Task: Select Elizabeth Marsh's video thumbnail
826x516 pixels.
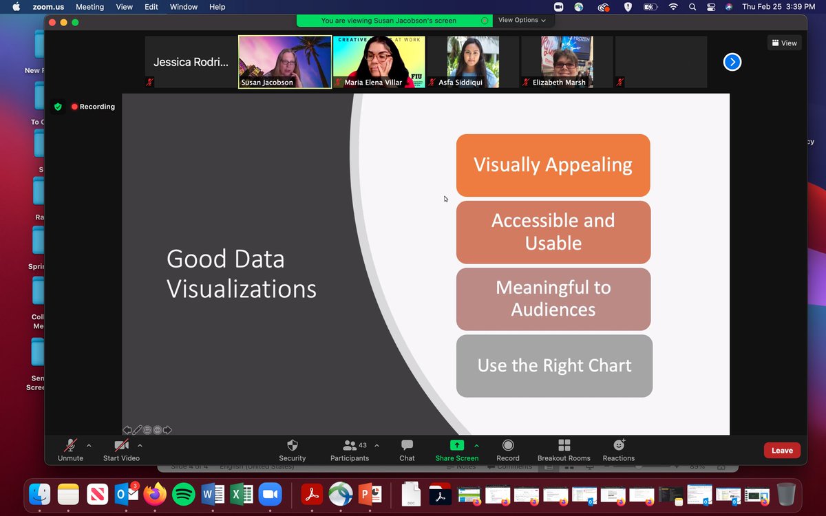Action: click(x=566, y=62)
